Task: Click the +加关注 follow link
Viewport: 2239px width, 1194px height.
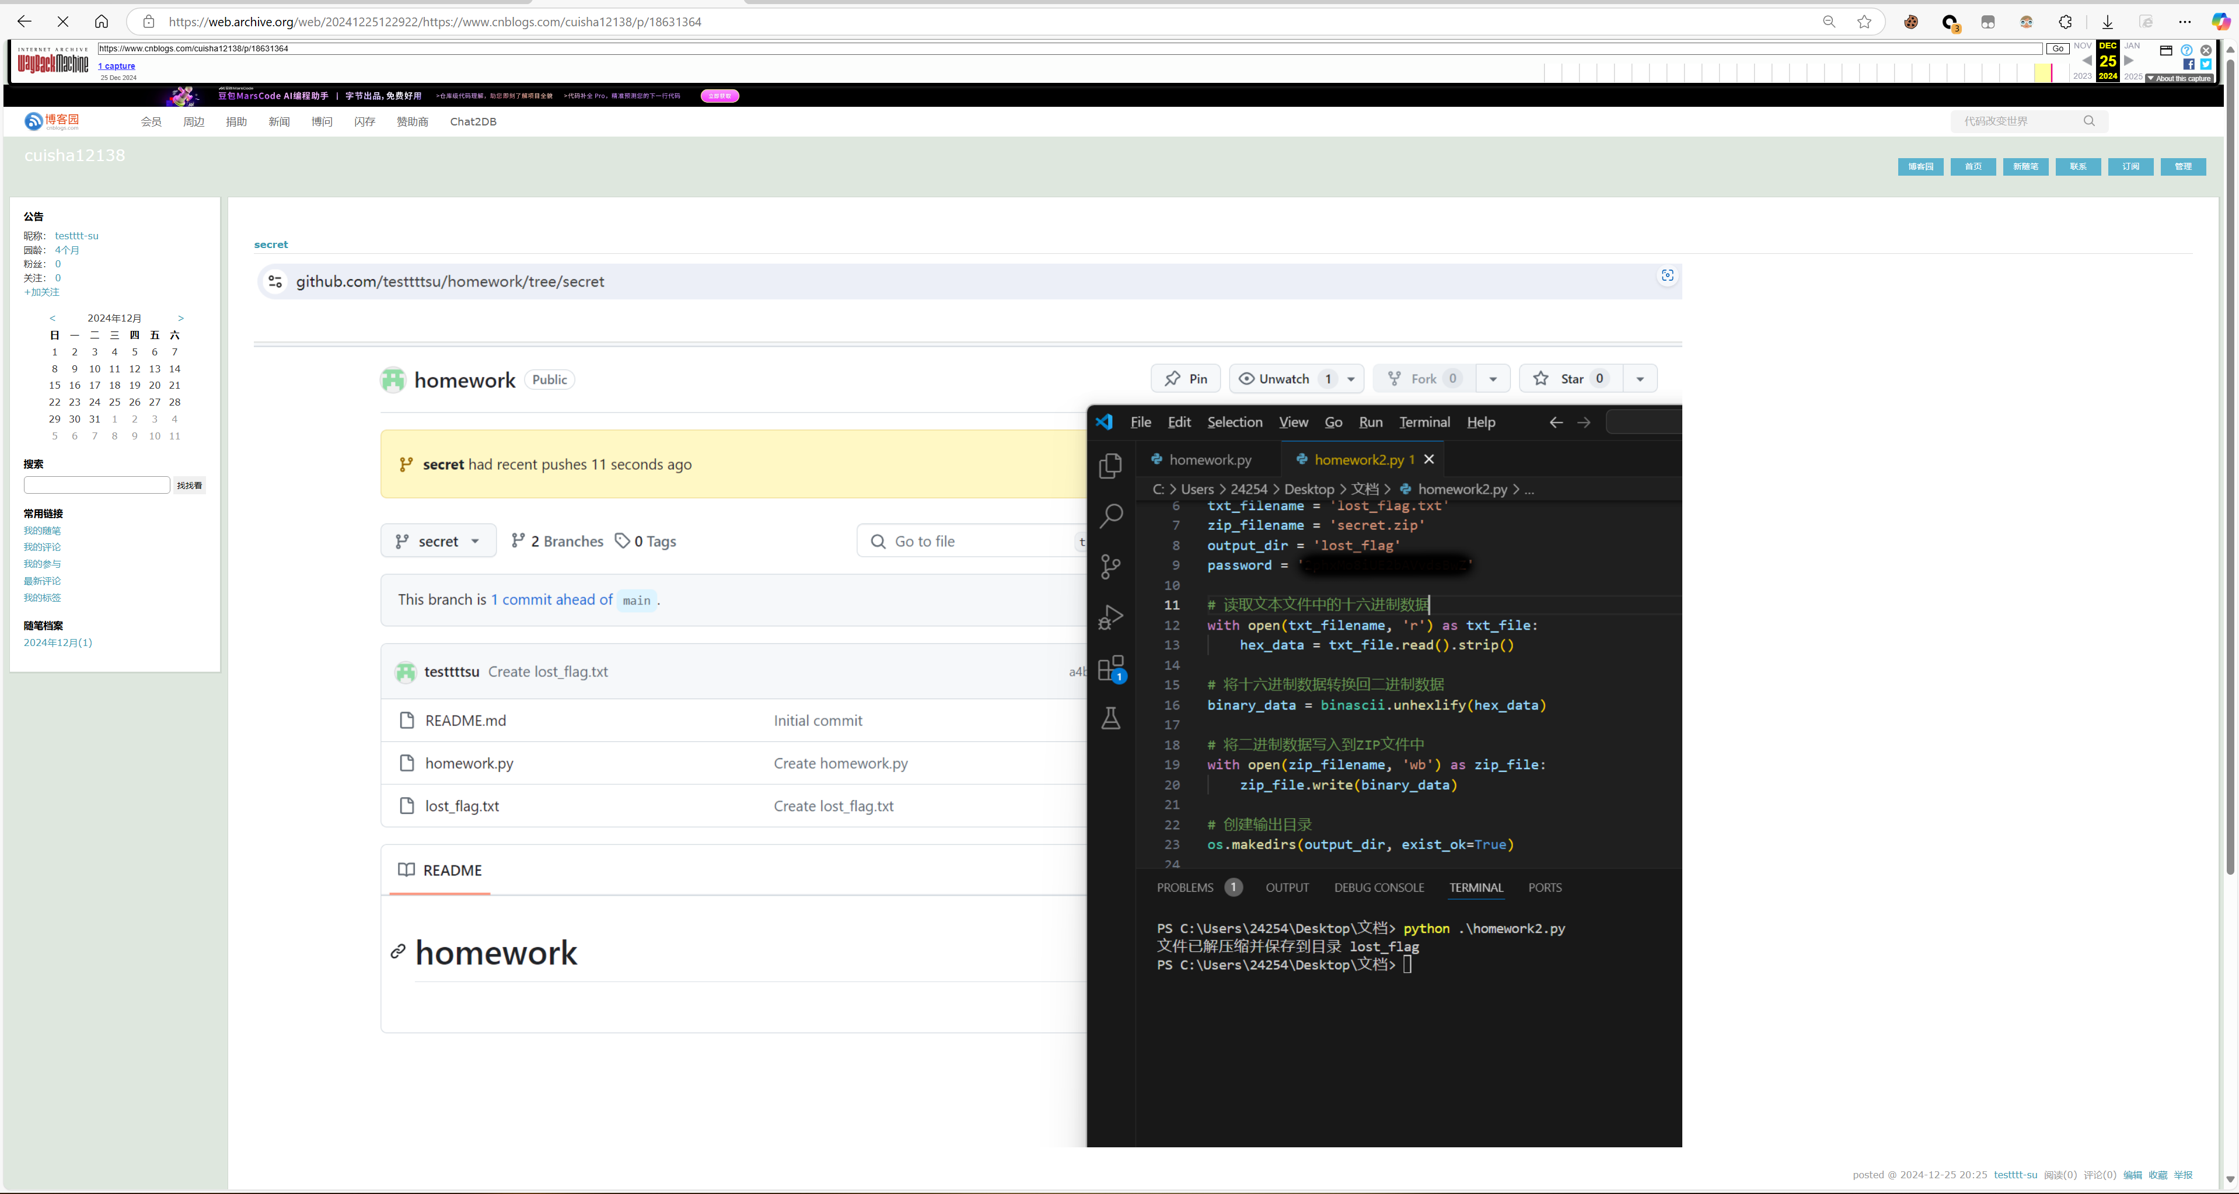Action: (41, 292)
